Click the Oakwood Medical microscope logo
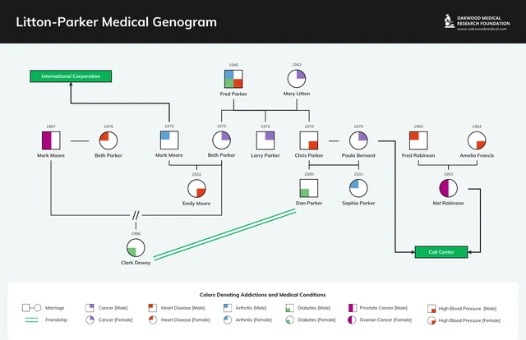This screenshot has height=340, width=526. coord(449,21)
